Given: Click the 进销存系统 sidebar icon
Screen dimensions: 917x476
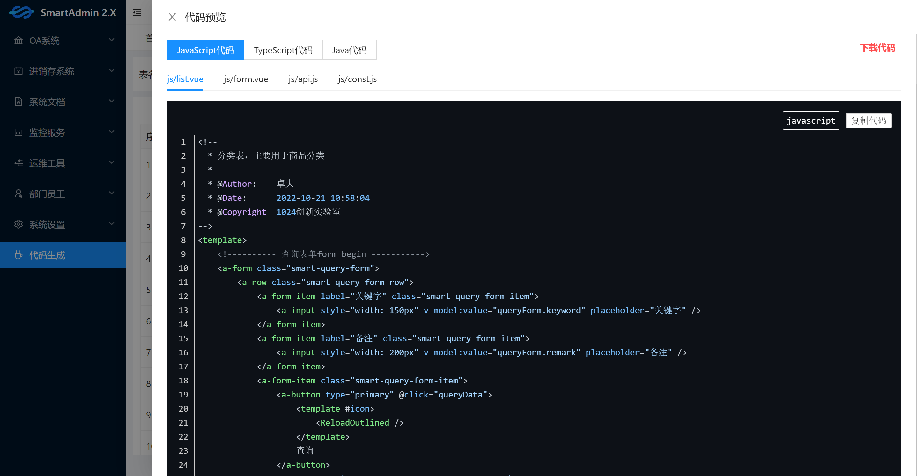Looking at the screenshot, I should click(18, 71).
